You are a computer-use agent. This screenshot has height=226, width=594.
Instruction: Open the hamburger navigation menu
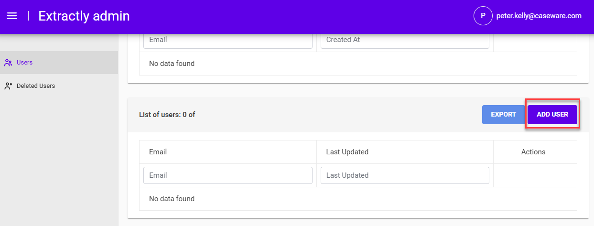click(12, 16)
